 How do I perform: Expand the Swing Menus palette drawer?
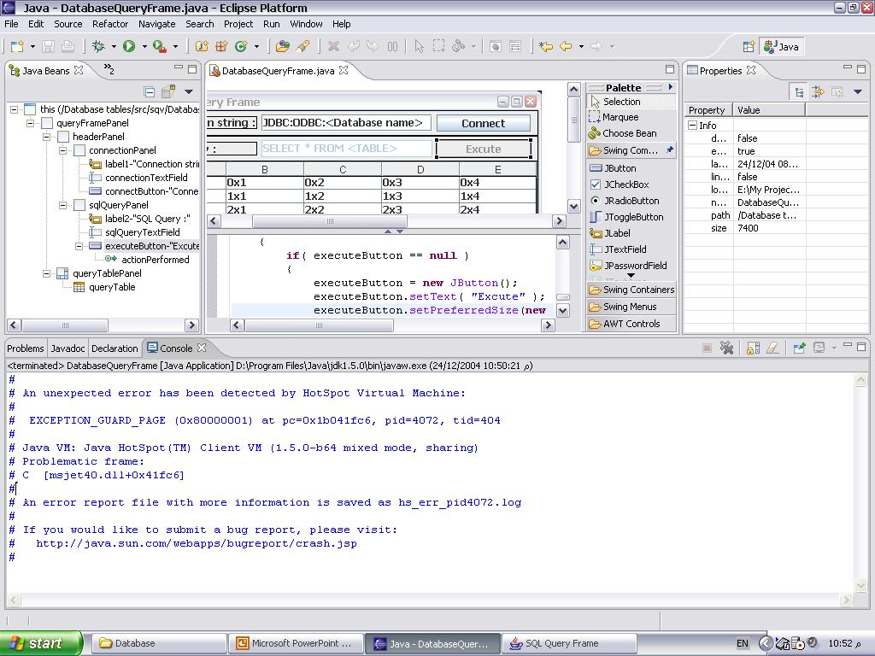click(x=631, y=307)
